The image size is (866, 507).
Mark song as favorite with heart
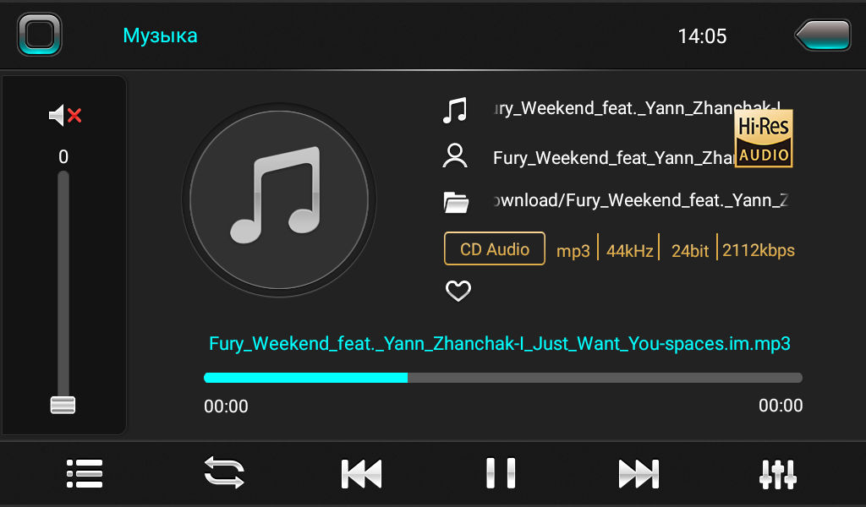click(458, 291)
